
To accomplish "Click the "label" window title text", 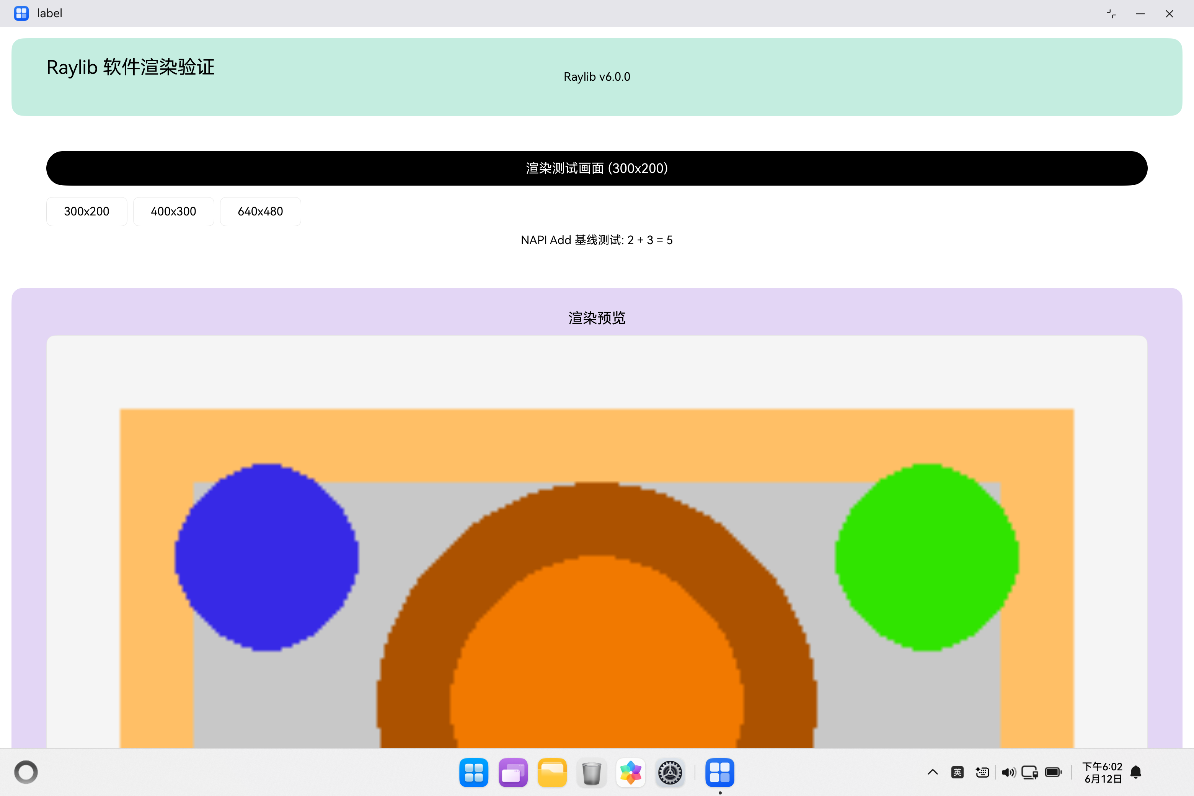I will [50, 13].
